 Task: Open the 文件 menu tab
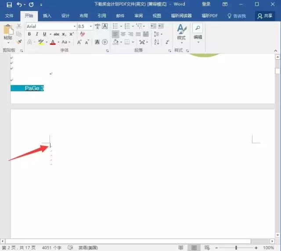[x=9, y=16]
